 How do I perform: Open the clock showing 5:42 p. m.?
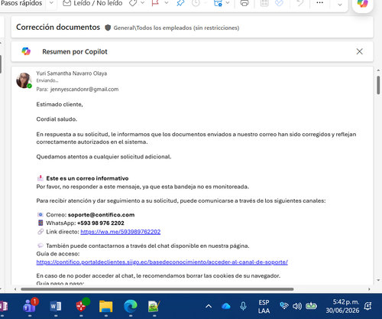(x=342, y=306)
